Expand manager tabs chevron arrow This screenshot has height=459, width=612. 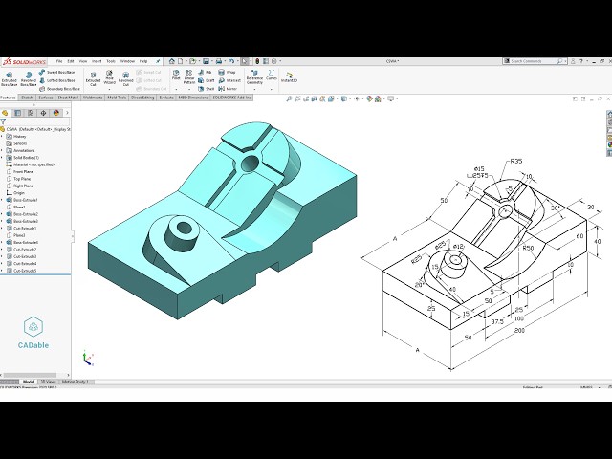(67, 113)
